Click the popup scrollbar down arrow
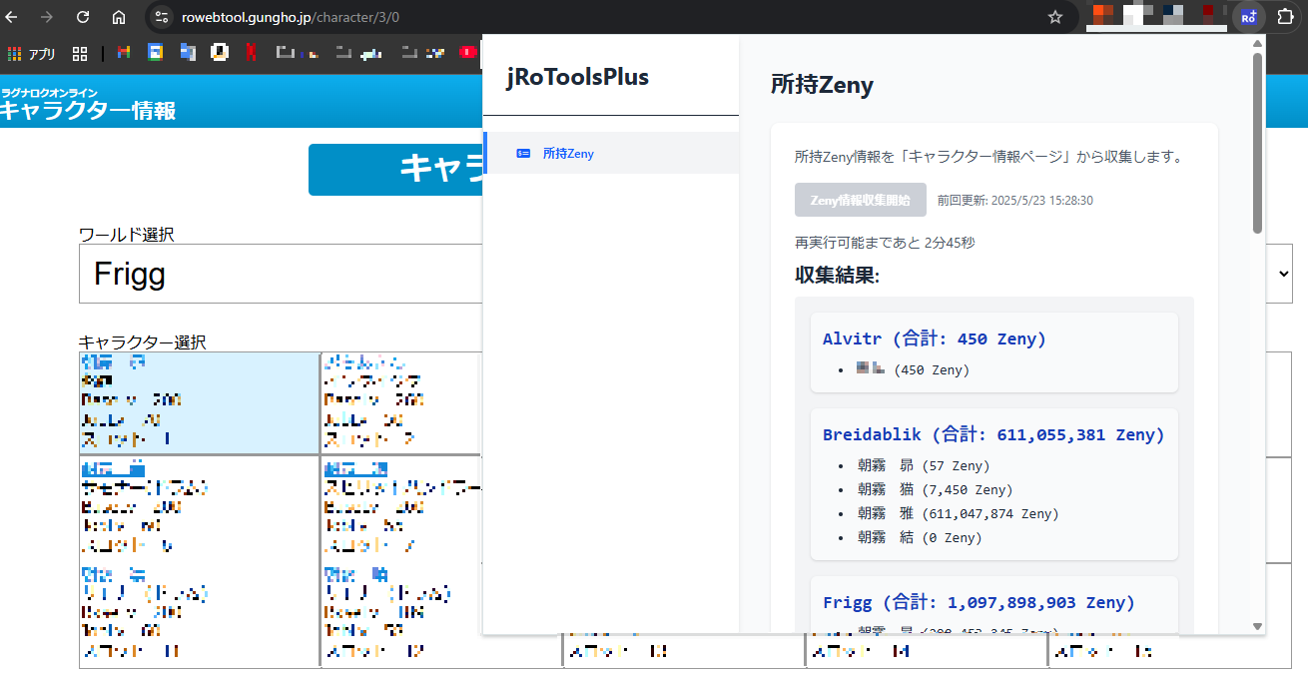The image size is (1308, 675). 1257,626
